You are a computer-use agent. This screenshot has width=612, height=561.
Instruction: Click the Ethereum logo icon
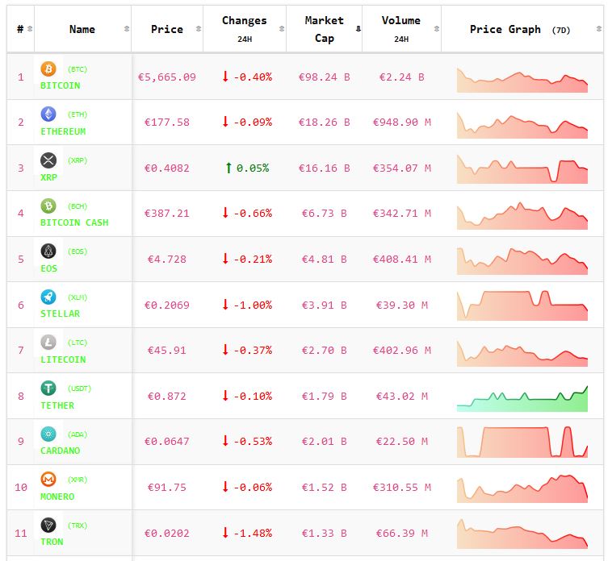point(48,114)
